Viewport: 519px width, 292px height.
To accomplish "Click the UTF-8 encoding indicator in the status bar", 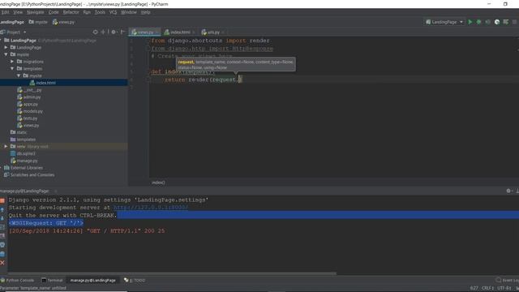I will (504, 288).
